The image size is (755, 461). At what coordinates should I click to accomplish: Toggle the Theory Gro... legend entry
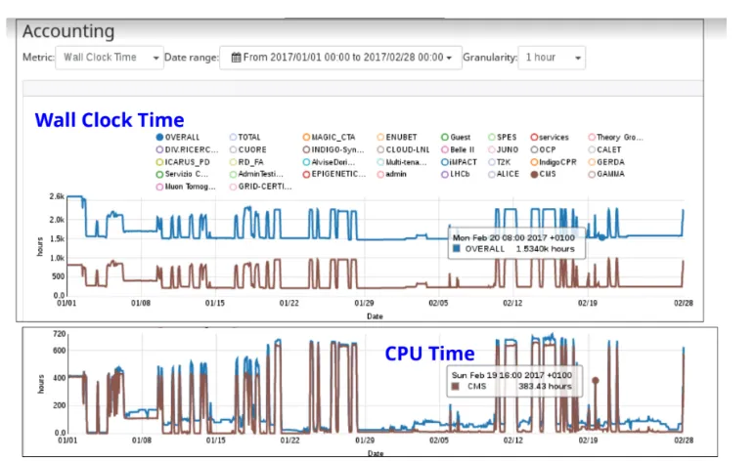(615, 137)
